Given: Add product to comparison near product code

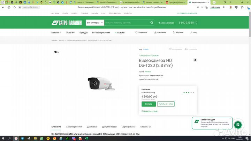Looking at the screenshot, I should click(x=186, y=49).
